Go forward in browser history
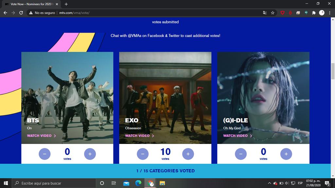 click(x=13, y=13)
